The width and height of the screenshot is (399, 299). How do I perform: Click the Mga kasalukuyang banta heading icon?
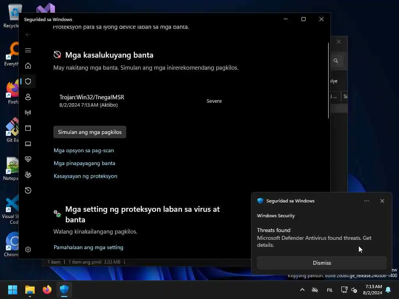(57, 55)
